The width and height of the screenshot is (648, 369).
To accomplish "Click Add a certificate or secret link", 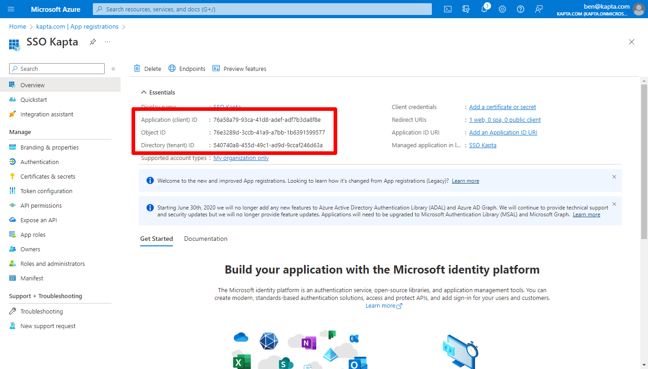I will pos(502,106).
